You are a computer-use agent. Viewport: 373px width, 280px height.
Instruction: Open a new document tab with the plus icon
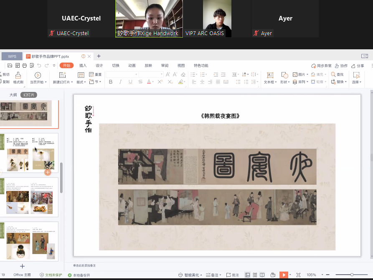(x=99, y=56)
